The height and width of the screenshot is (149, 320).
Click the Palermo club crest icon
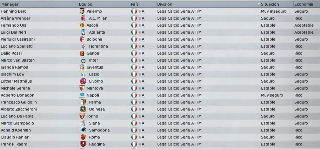click(82, 11)
